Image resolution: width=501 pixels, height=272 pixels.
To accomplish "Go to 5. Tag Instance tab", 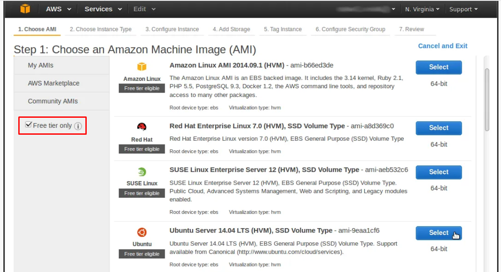I will point(283,29).
